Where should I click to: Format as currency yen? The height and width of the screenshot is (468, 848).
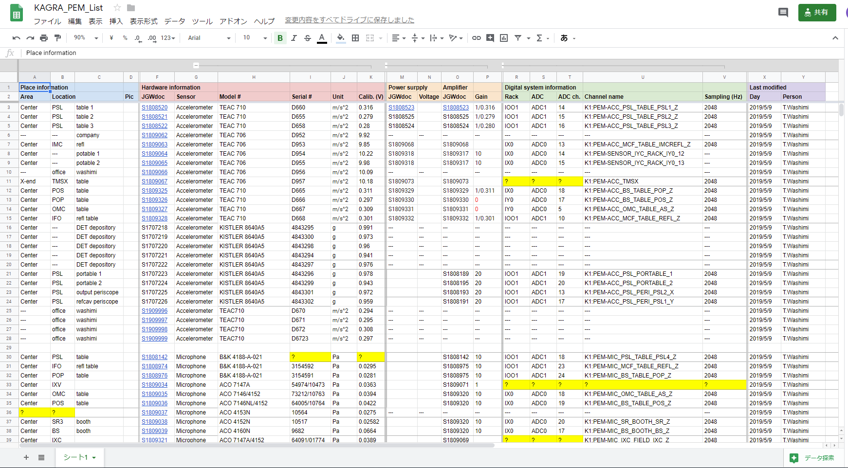111,38
